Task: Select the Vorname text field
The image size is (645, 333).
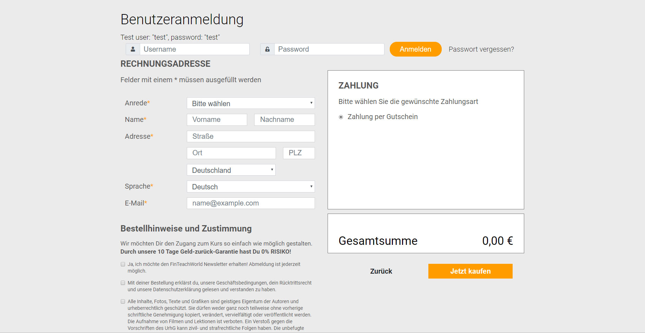Action: point(217,120)
